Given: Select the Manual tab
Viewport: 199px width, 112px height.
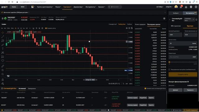Looking at the screenshot, I should (x=190, y=26).
